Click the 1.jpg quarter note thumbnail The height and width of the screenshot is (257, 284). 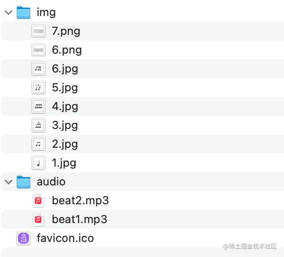point(39,163)
